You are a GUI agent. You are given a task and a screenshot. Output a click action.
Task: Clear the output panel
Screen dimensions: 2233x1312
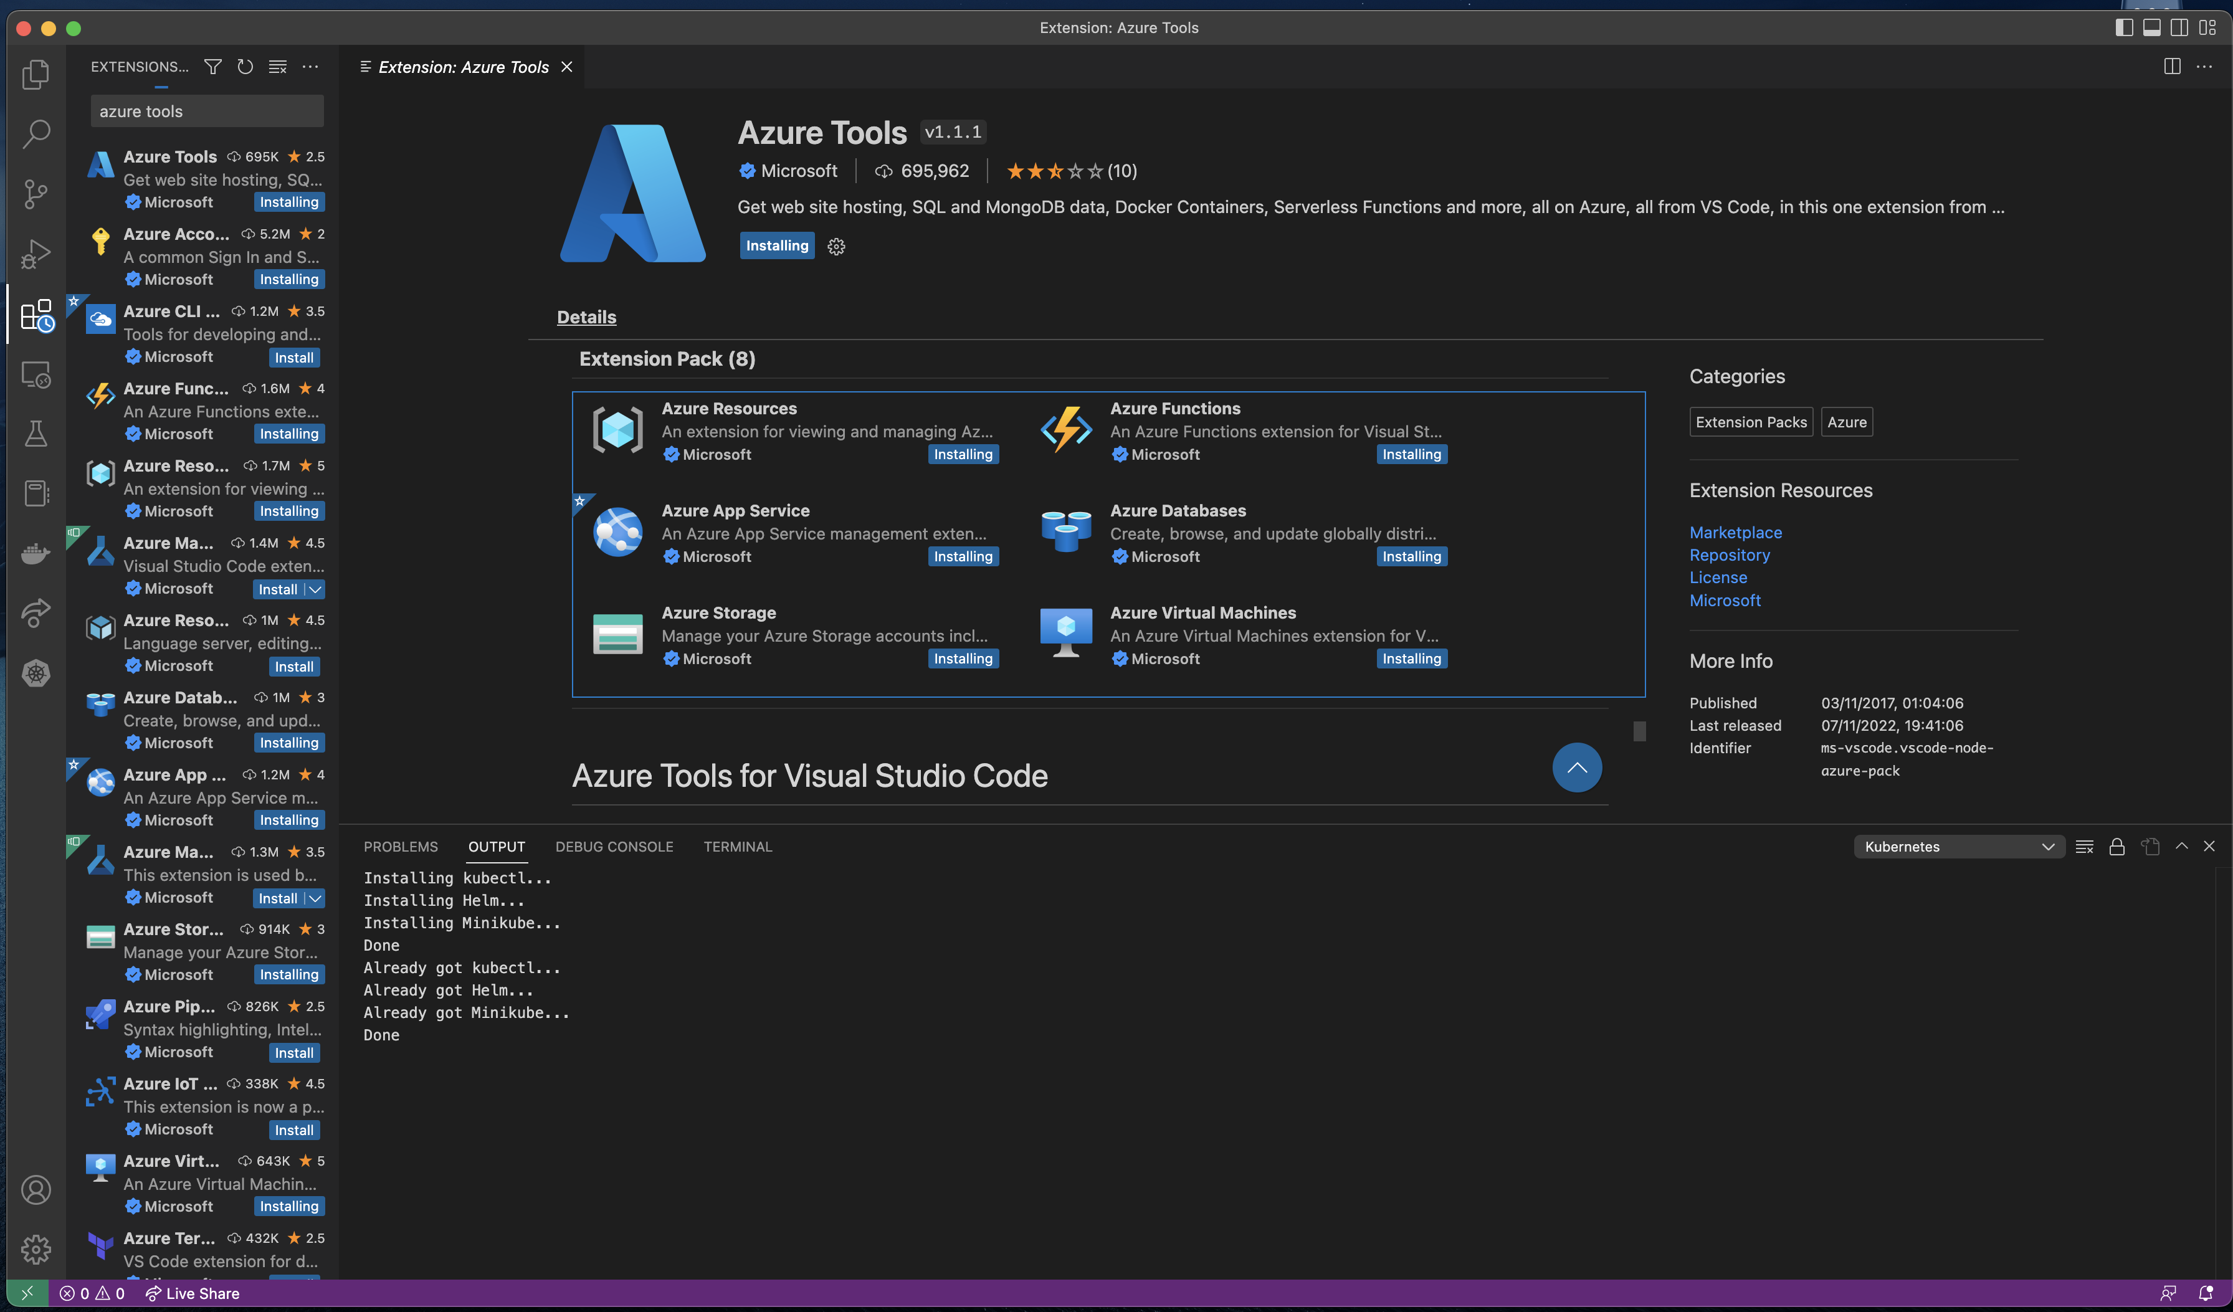(2084, 846)
